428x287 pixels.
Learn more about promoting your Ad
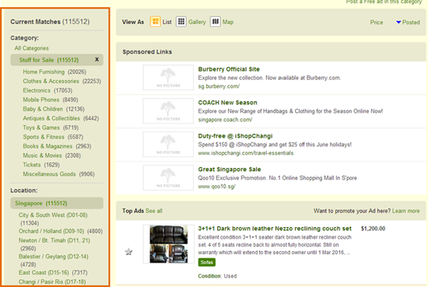click(406, 211)
